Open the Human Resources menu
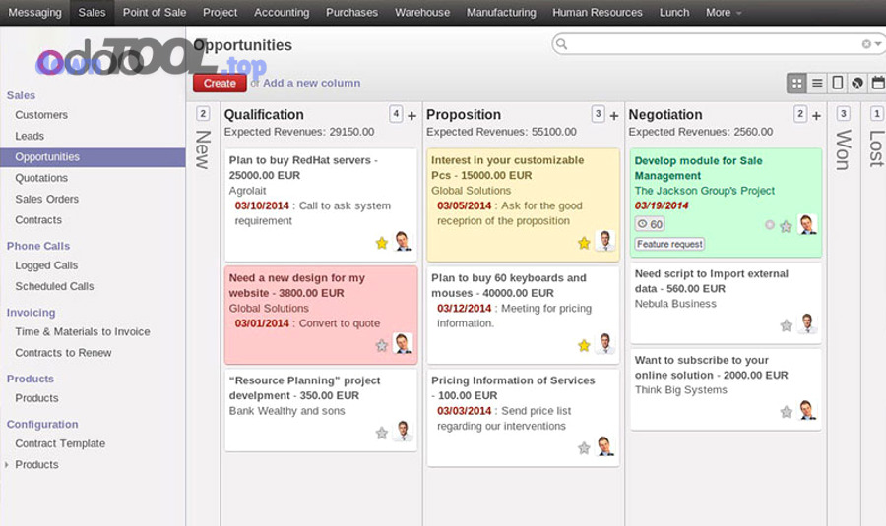 point(598,13)
